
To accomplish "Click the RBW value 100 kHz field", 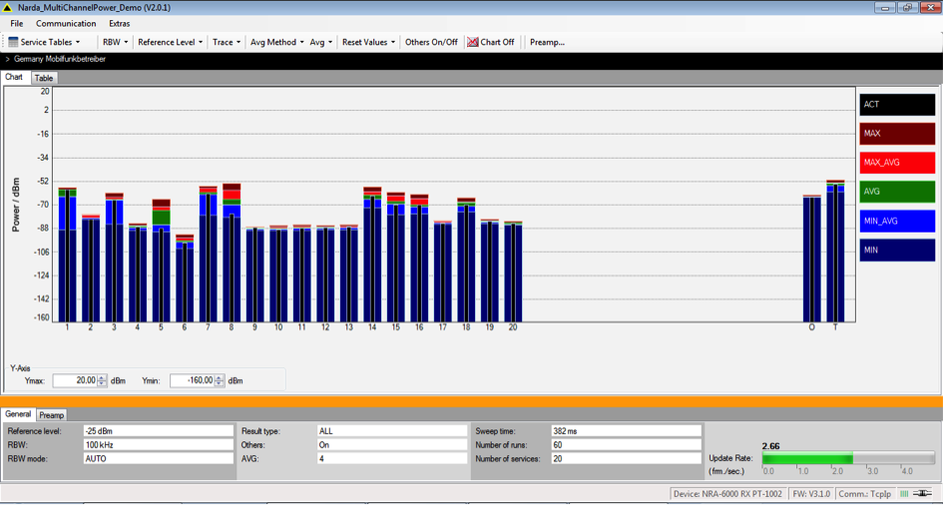I will (x=159, y=445).
